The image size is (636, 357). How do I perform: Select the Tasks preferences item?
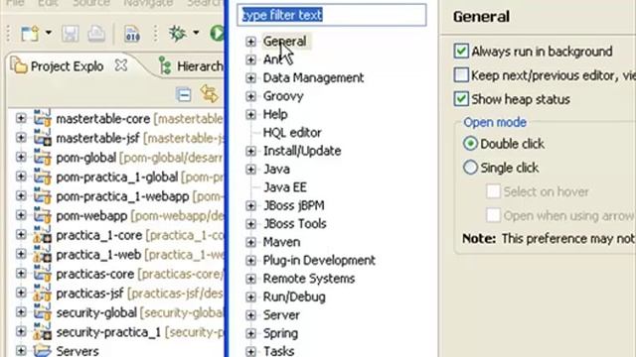[x=278, y=350]
